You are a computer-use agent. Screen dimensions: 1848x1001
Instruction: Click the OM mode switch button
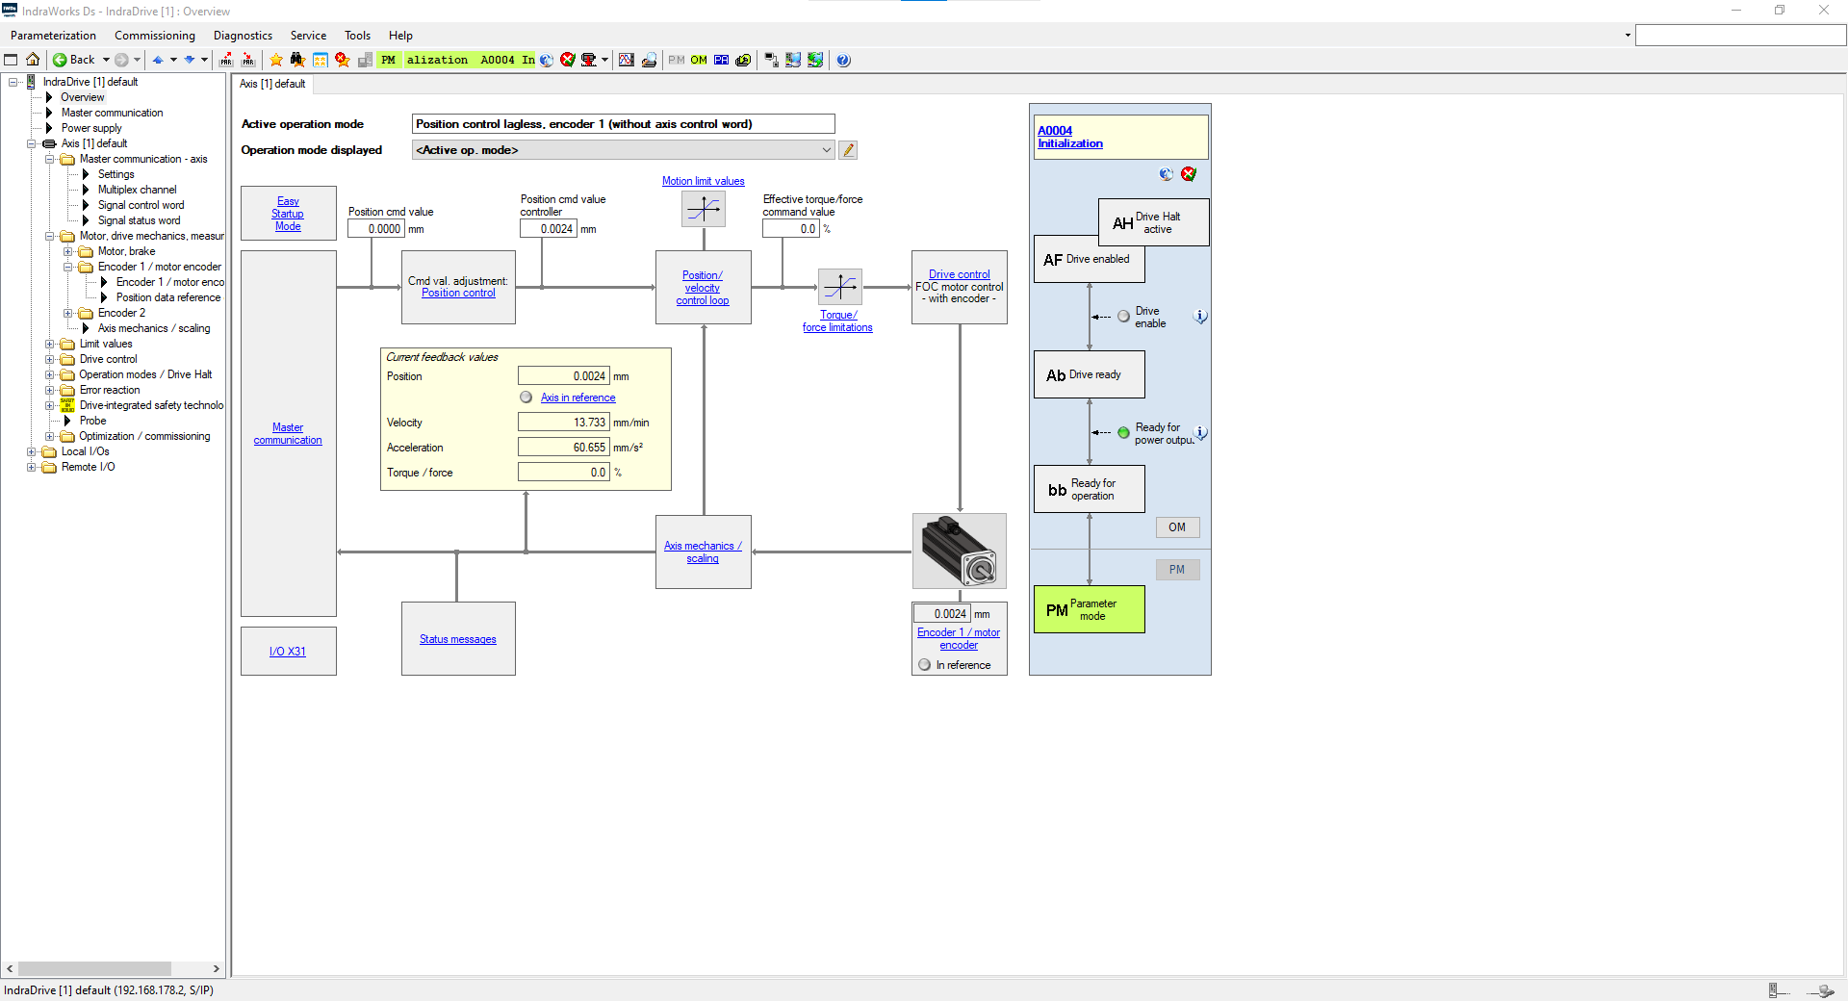tap(1177, 527)
